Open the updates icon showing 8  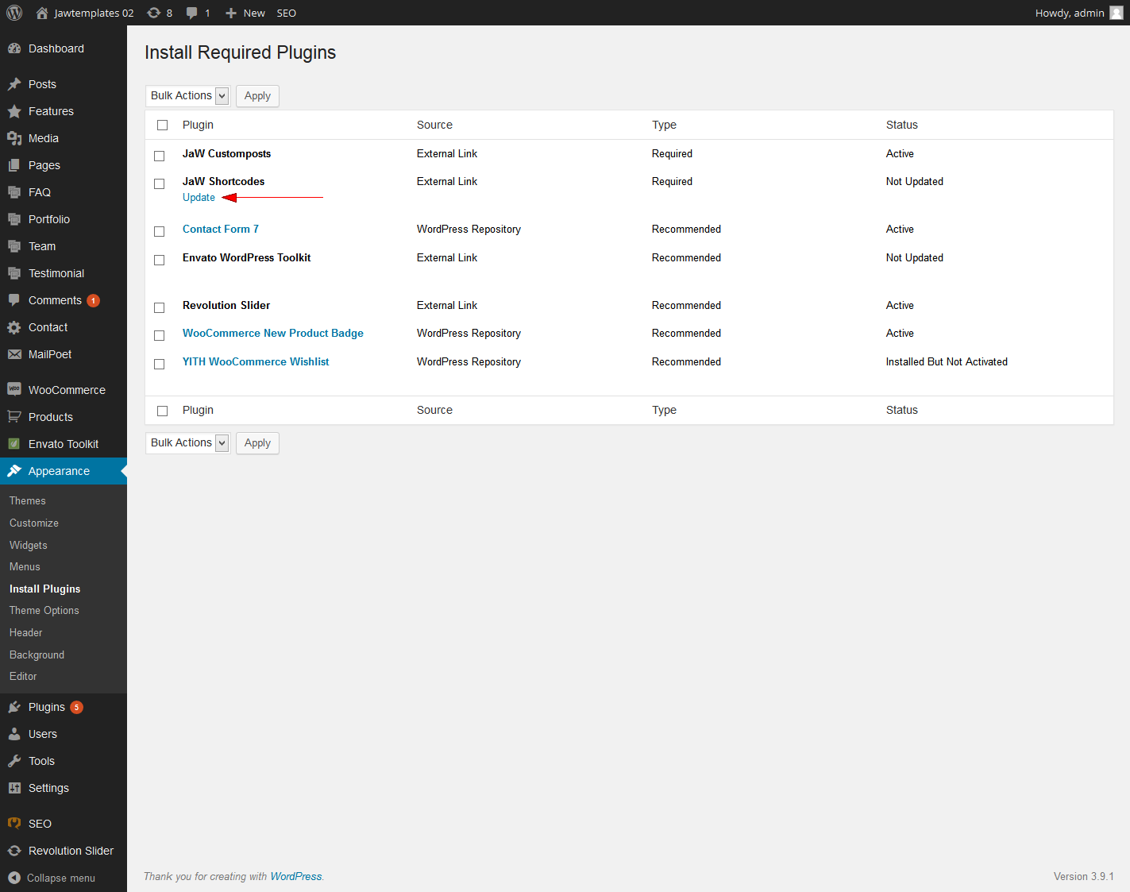pyautogui.click(x=154, y=13)
